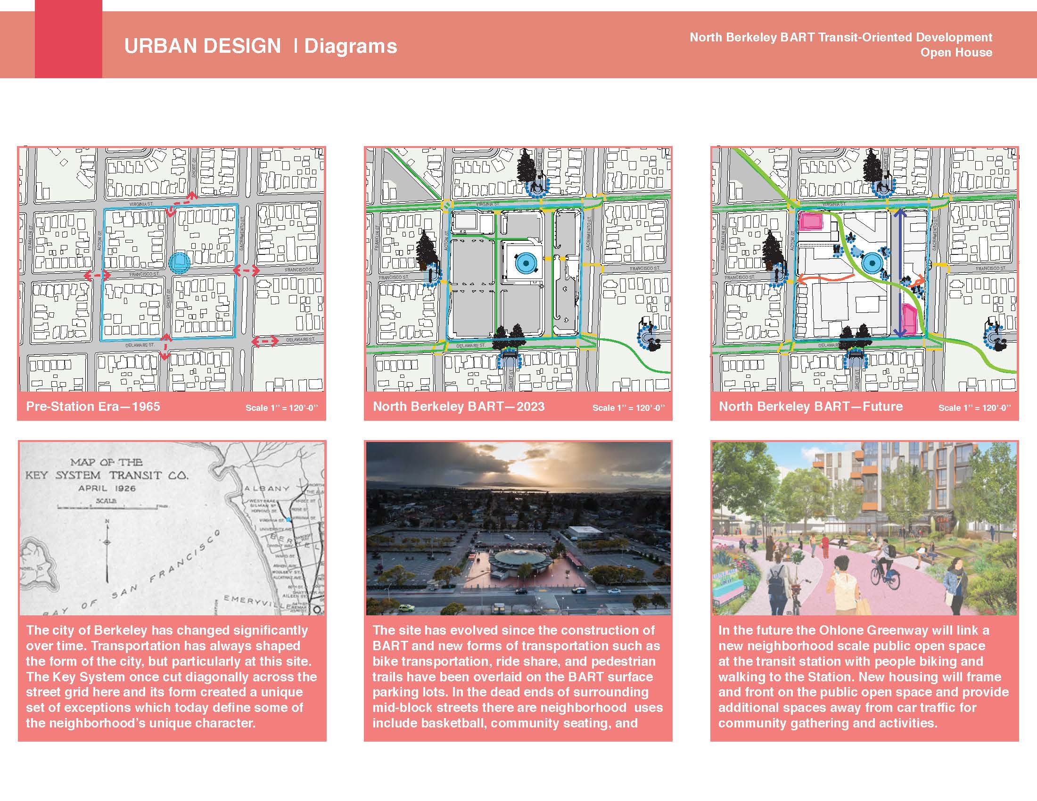Click the upper-left pink building in the Future map
The image size is (1037, 801).
(x=812, y=222)
